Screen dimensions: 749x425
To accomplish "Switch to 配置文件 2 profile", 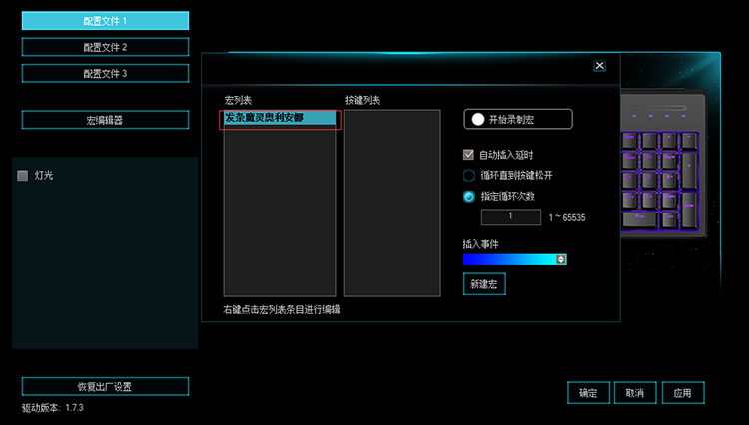I will tap(105, 47).
